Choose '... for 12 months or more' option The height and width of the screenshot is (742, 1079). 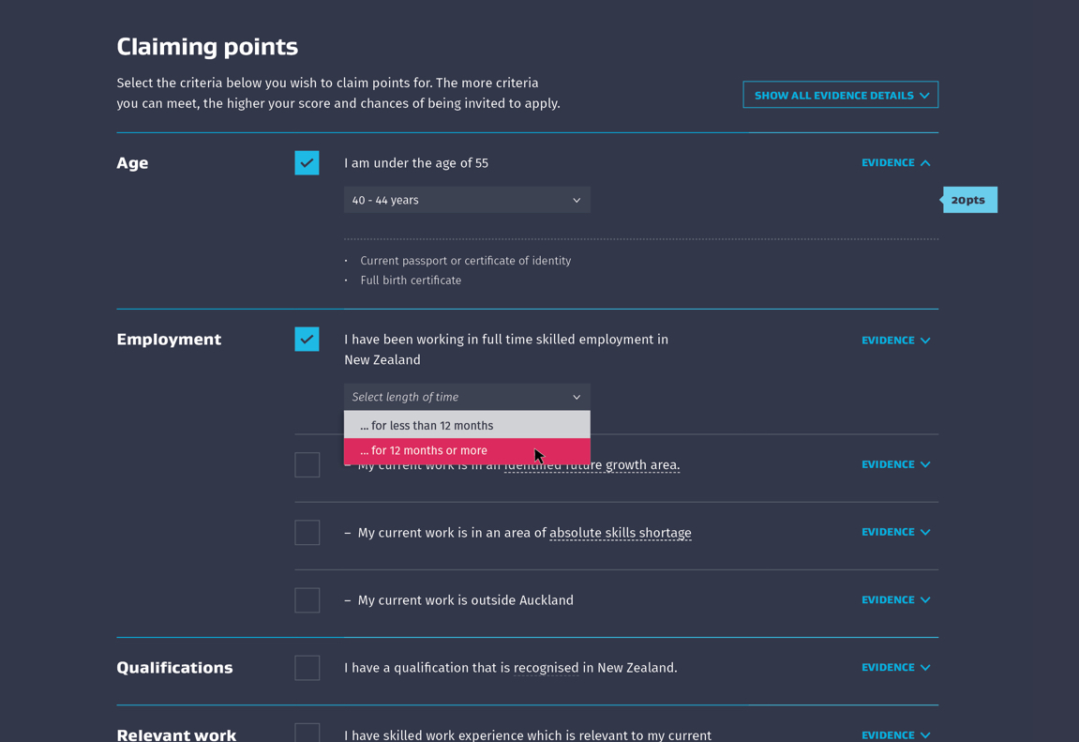(467, 451)
